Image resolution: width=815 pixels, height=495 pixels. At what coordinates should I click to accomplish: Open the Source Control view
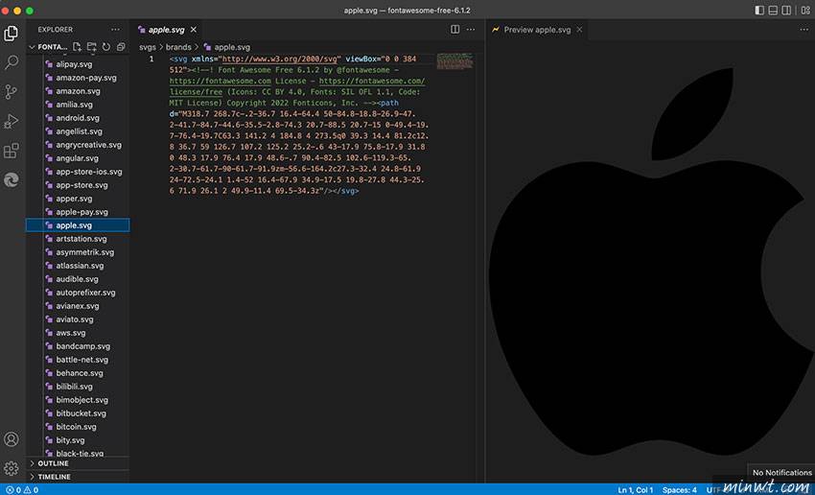12,92
